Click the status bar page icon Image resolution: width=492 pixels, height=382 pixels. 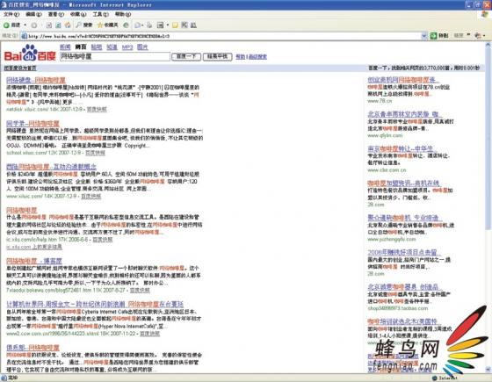[x=4, y=378]
